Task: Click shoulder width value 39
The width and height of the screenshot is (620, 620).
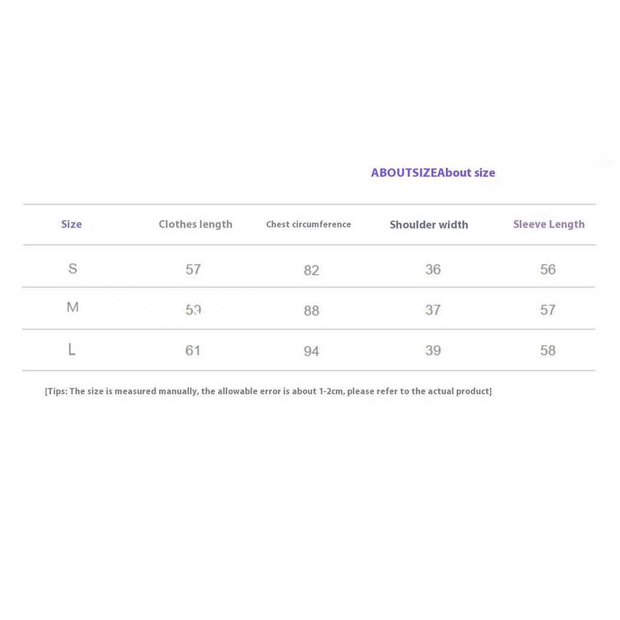Action: (433, 351)
